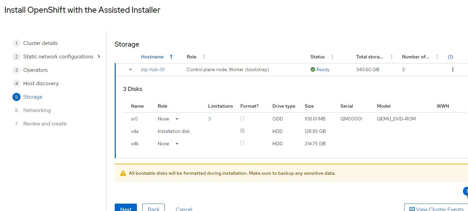
Task: Click vda disk name
Action: point(135,131)
